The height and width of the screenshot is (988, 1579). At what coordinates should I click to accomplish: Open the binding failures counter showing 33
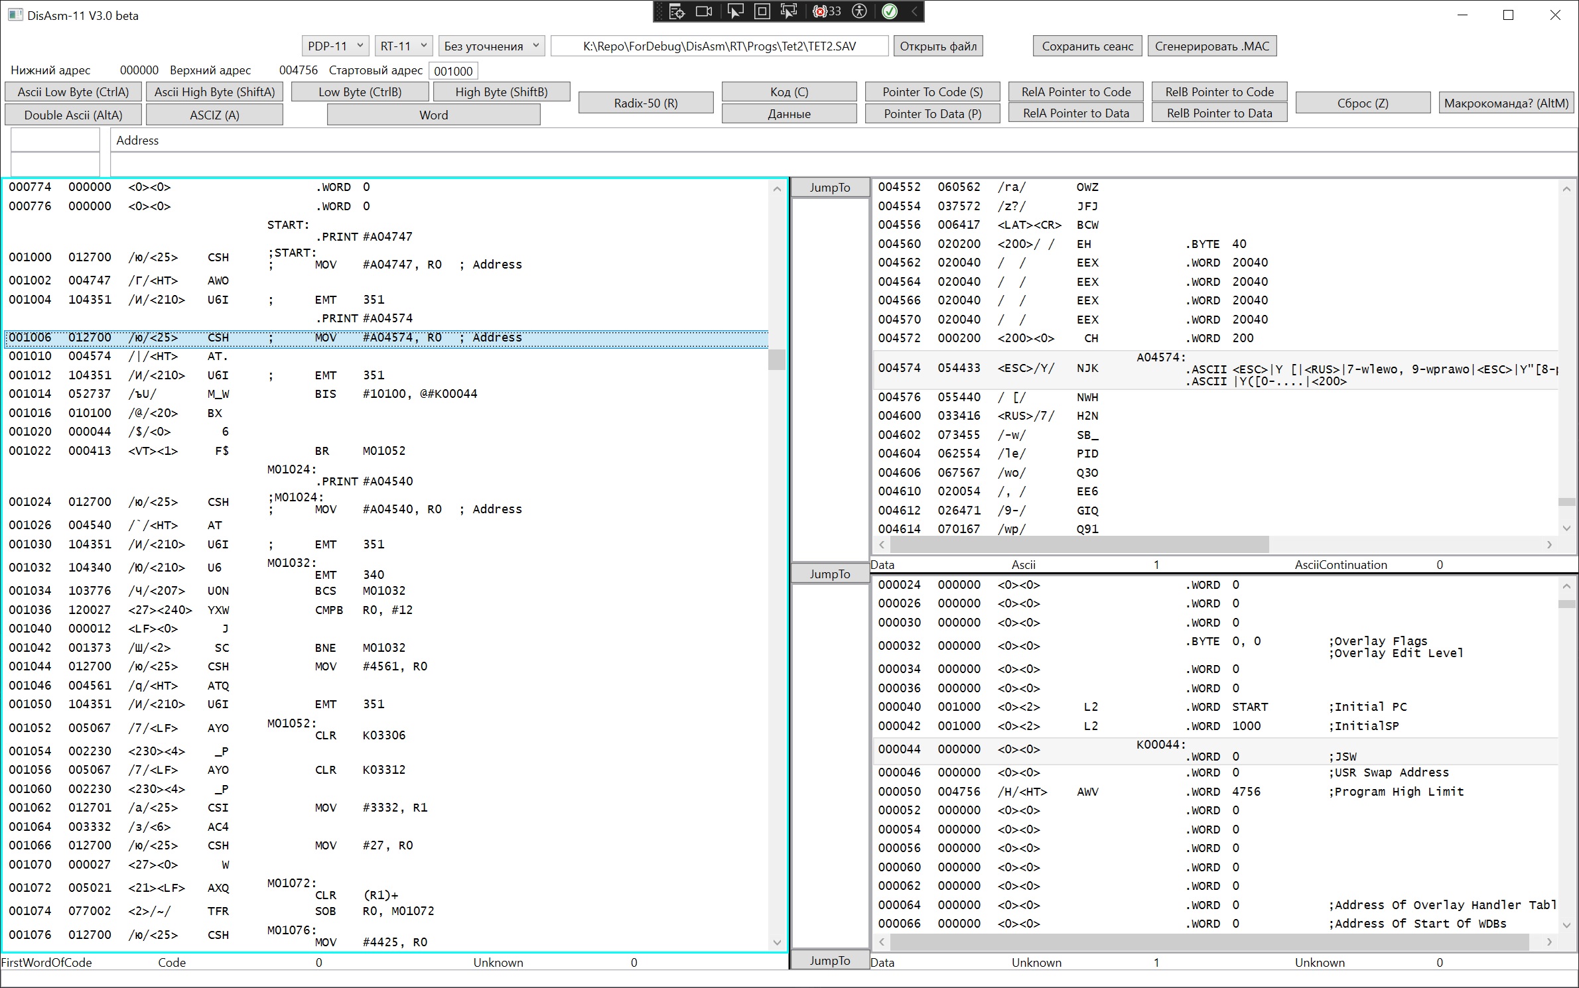point(827,11)
